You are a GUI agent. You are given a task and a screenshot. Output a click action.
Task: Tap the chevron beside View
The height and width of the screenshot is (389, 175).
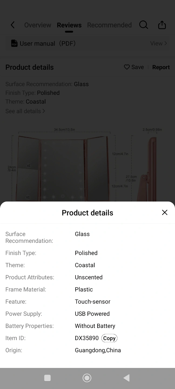(x=166, y=43)
